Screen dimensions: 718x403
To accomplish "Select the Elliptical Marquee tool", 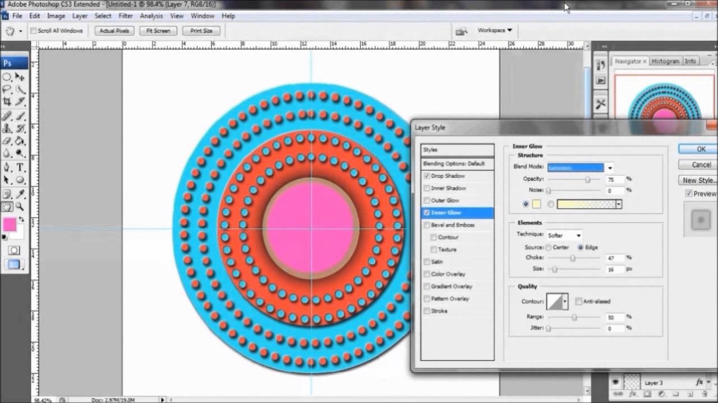I will 7,77.
